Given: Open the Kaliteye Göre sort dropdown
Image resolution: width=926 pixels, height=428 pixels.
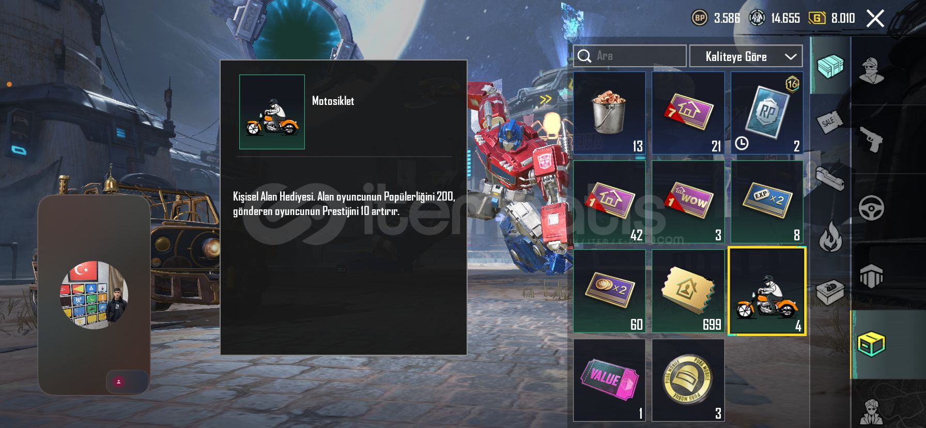Looking at the screenshot, I should (x=746, y=56).
